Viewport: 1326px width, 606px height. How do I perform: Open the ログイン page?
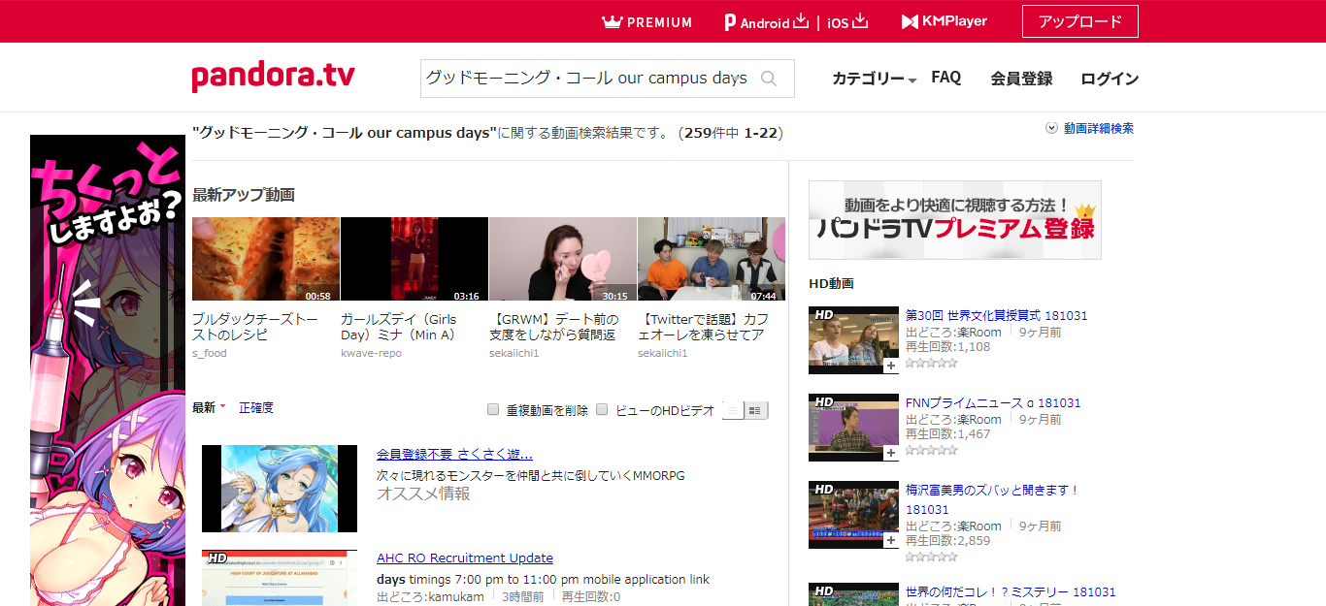pyautogui.click(x=1110, y=79)
